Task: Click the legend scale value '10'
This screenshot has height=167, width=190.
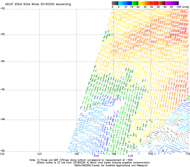Action: [126, 7]
